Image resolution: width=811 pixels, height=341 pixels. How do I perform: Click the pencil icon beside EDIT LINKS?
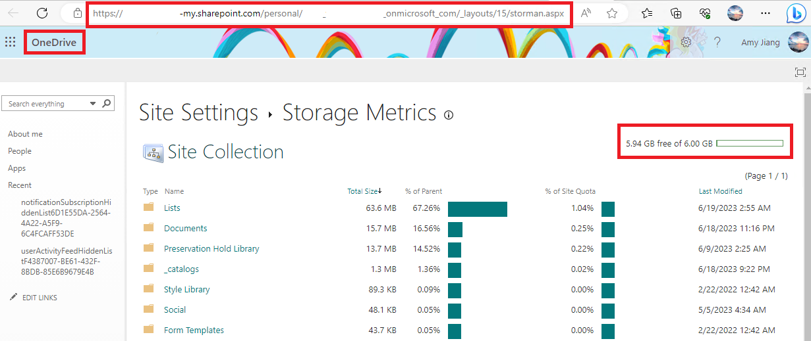[x=13, y=297]
